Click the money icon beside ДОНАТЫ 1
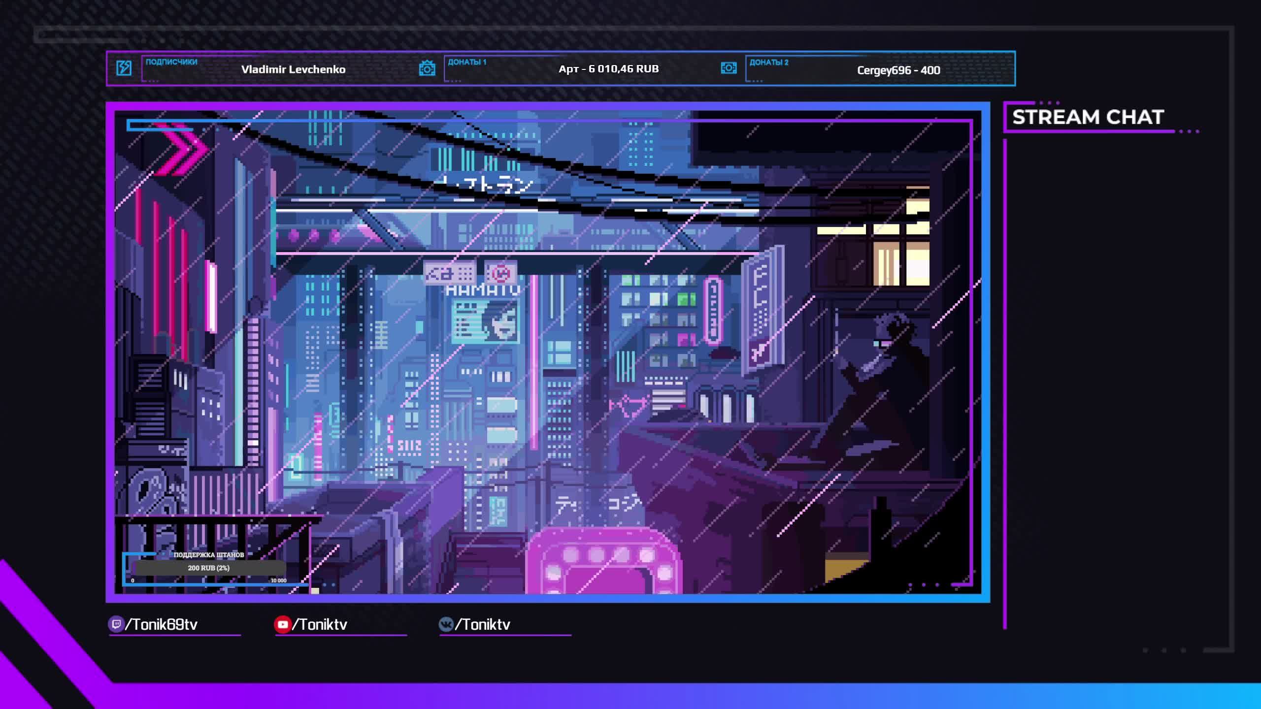This screenshot has height=709, width=1261. 427,68
